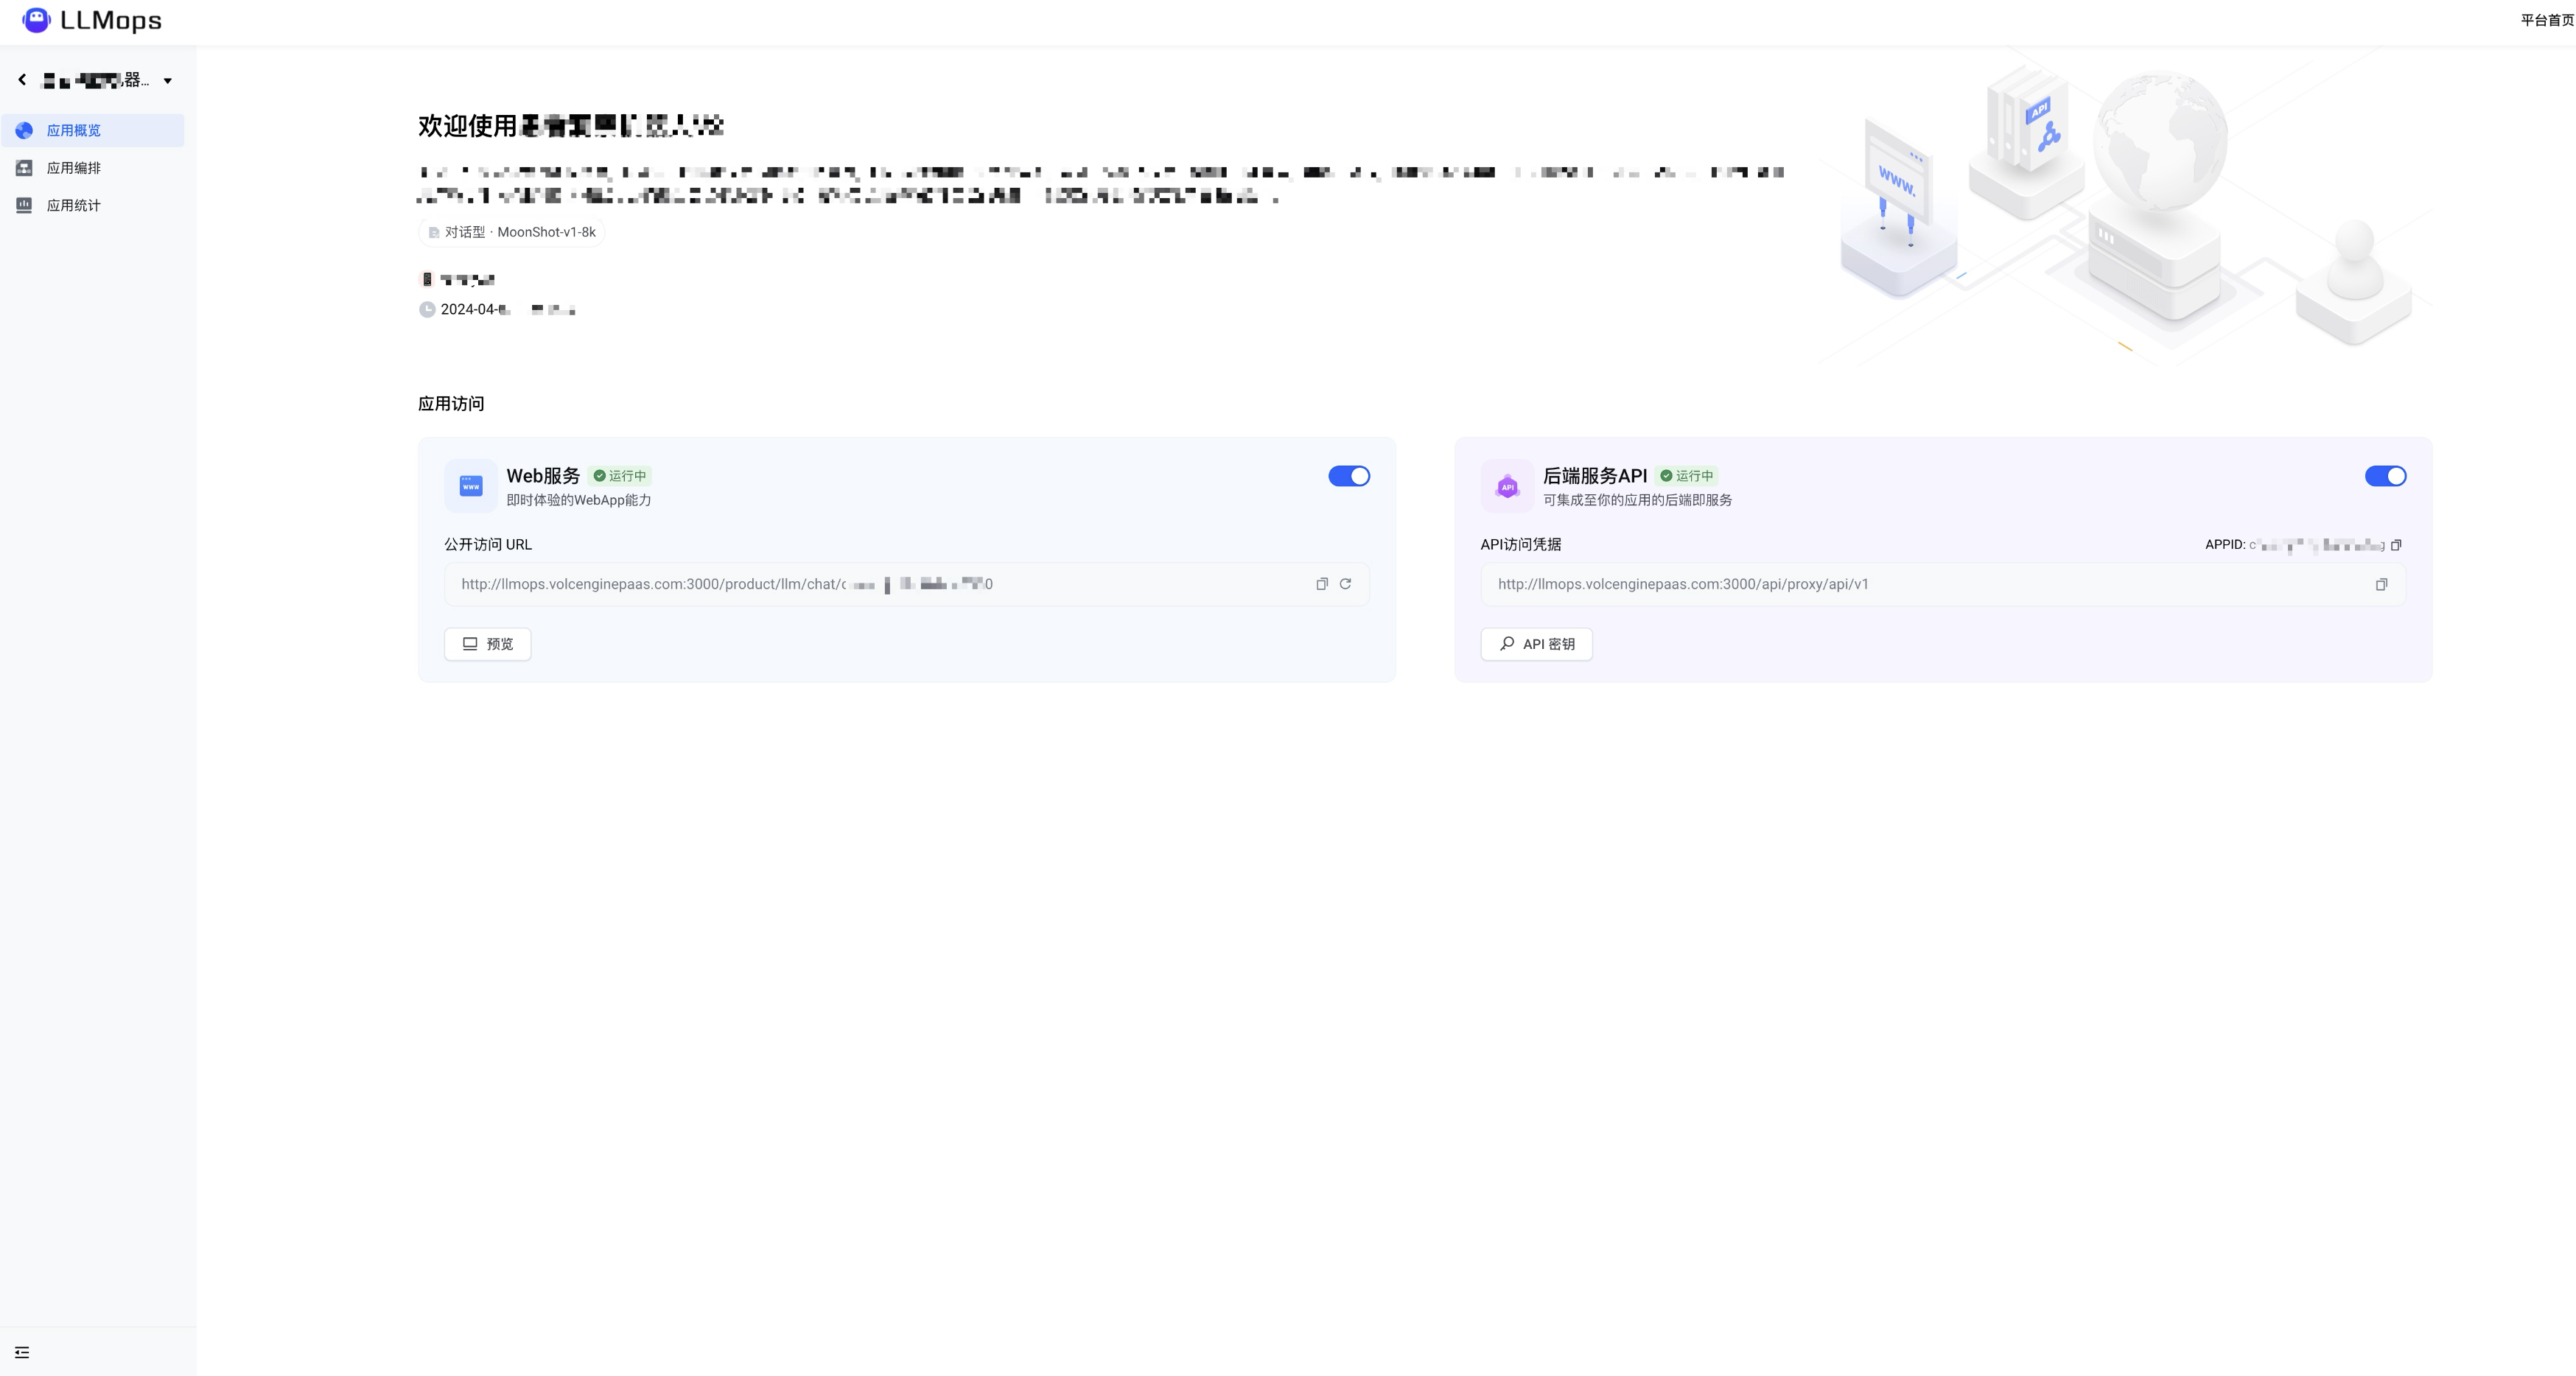Click the 对话型 · MoonShot-v1-8k tag
Viewport: 2576px width, 1376px height.
[512, 232]
